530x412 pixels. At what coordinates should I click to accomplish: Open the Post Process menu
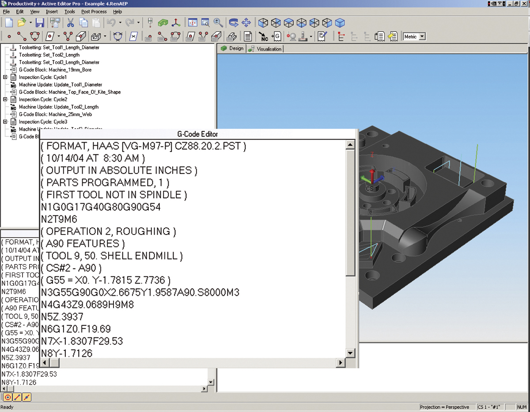[x=94, y=11]
